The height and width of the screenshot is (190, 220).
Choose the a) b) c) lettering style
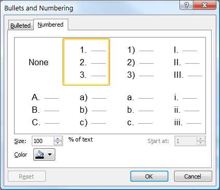(86, 110)
